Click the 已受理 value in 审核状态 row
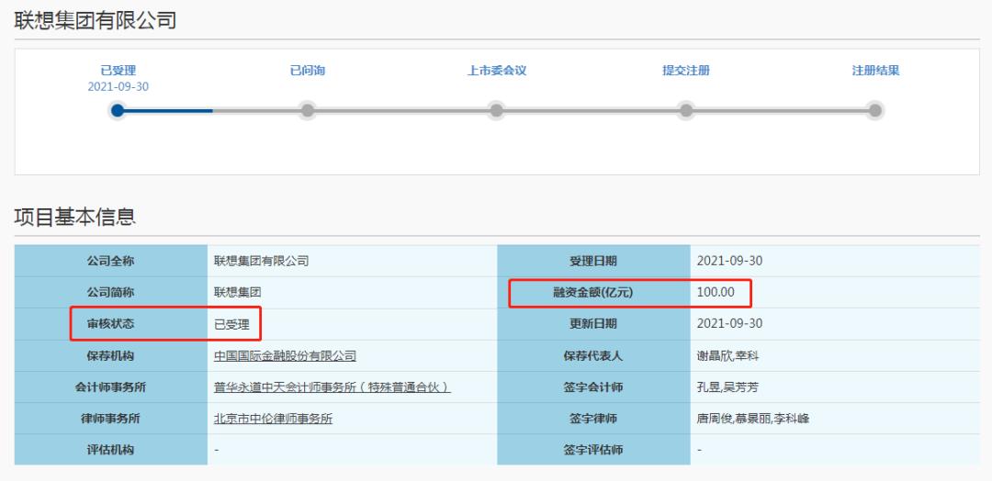The width and height of the screenshot is (992, 481). pos(232,325)
